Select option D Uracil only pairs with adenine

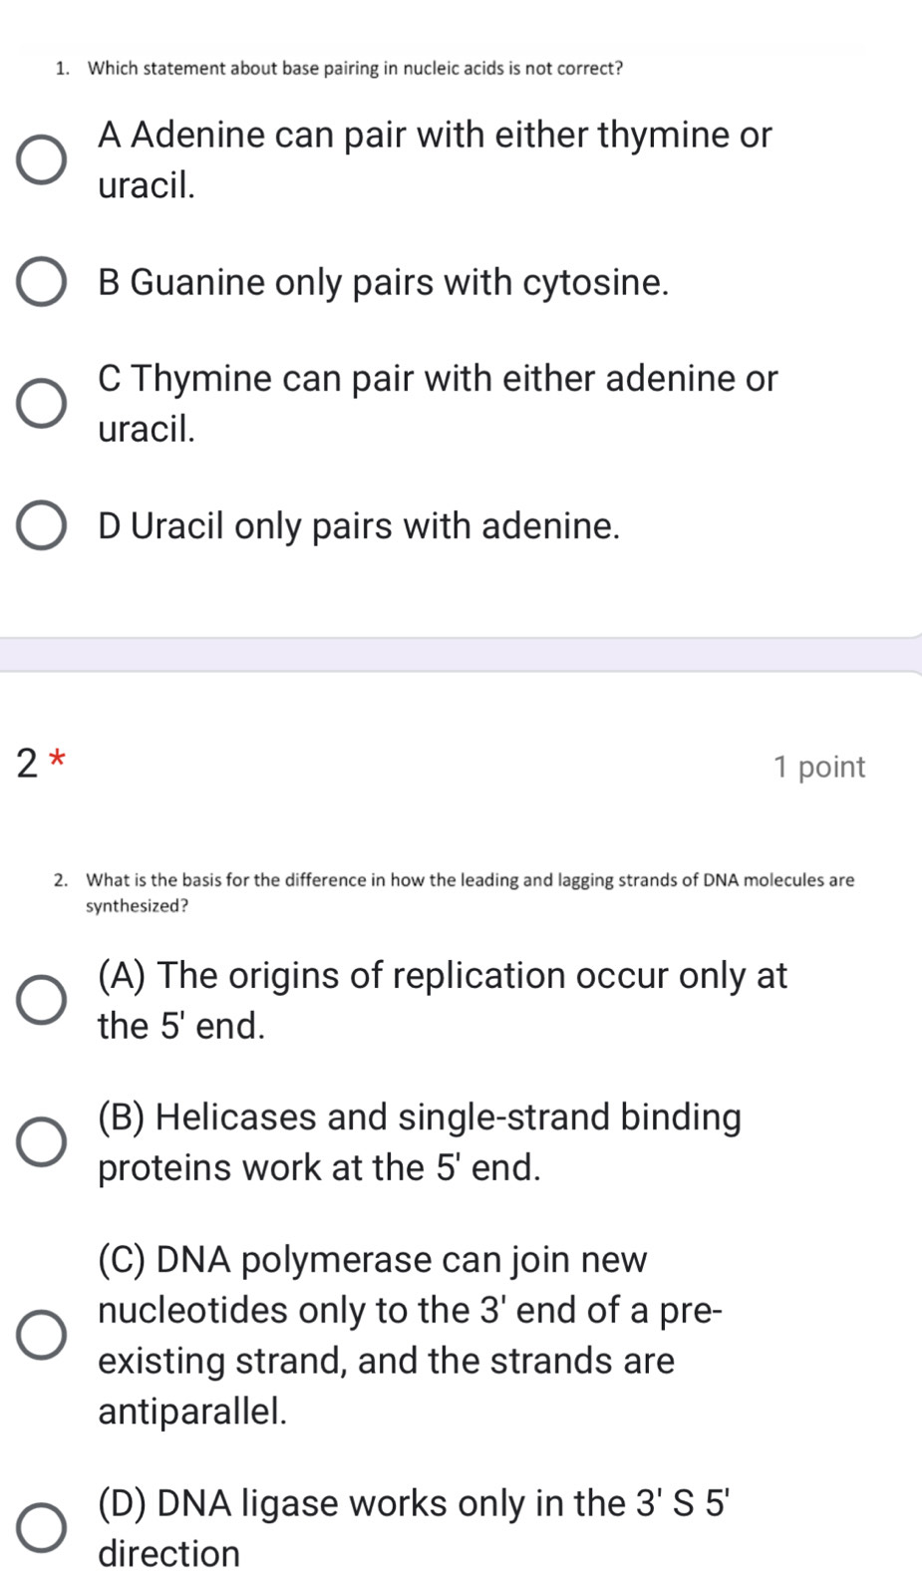coord(41,526)
